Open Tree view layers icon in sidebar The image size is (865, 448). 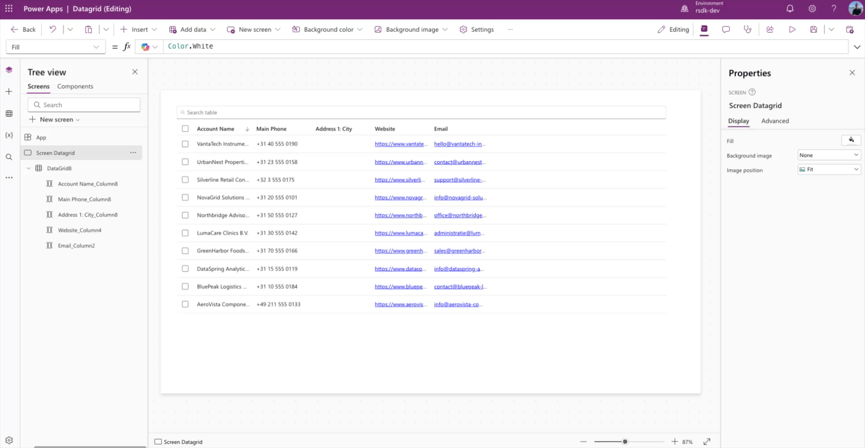coord(9,70)
